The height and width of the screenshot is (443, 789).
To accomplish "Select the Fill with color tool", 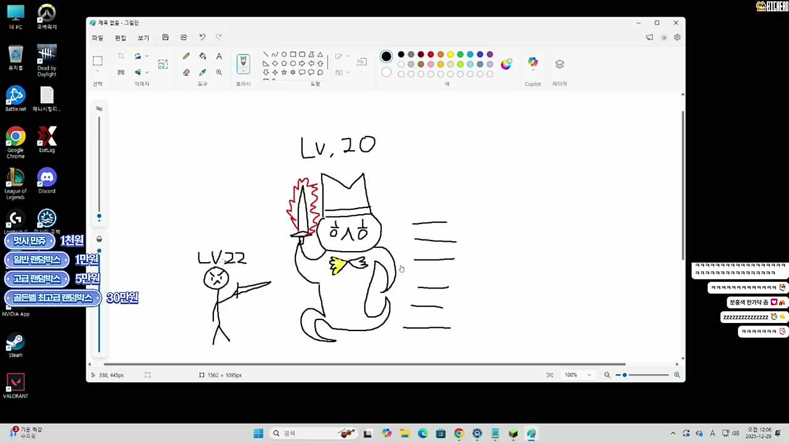I will click(x=202, y=55).
